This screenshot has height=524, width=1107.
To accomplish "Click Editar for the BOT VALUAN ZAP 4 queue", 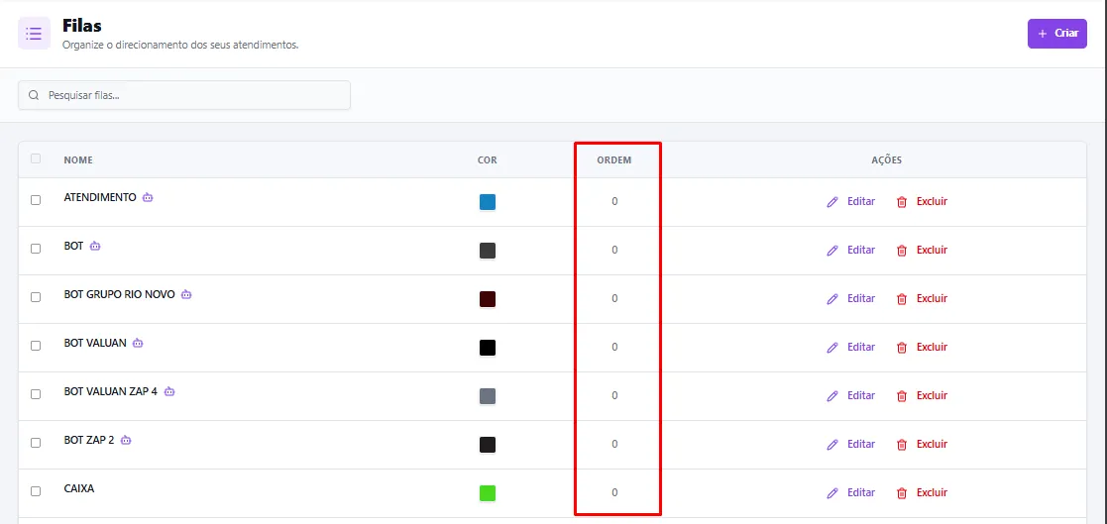I will pos(860,395).
